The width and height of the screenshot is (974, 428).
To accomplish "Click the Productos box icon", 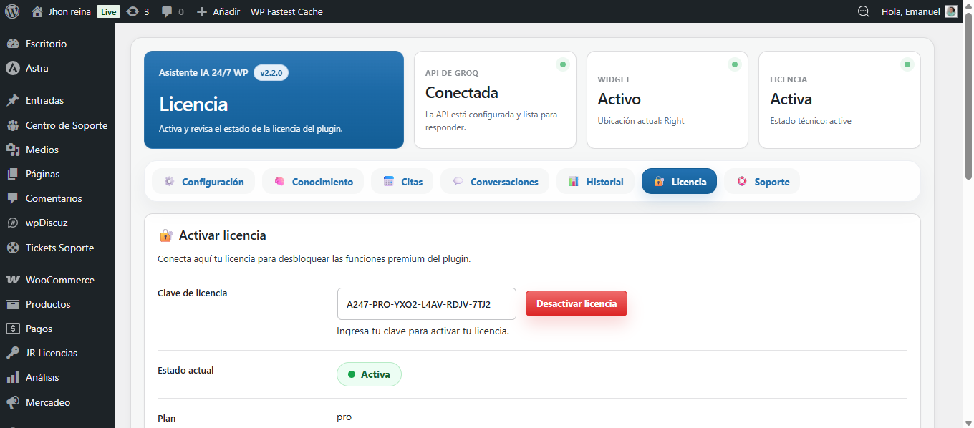I will (13, 304).
